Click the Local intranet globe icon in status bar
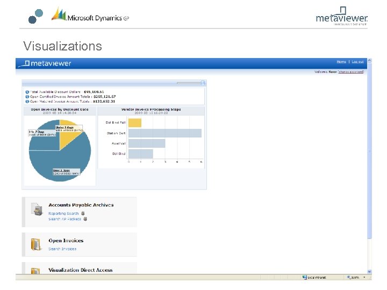 pos(305,278)
